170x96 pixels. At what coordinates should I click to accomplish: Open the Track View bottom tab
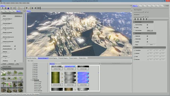[x=29, y=94]
